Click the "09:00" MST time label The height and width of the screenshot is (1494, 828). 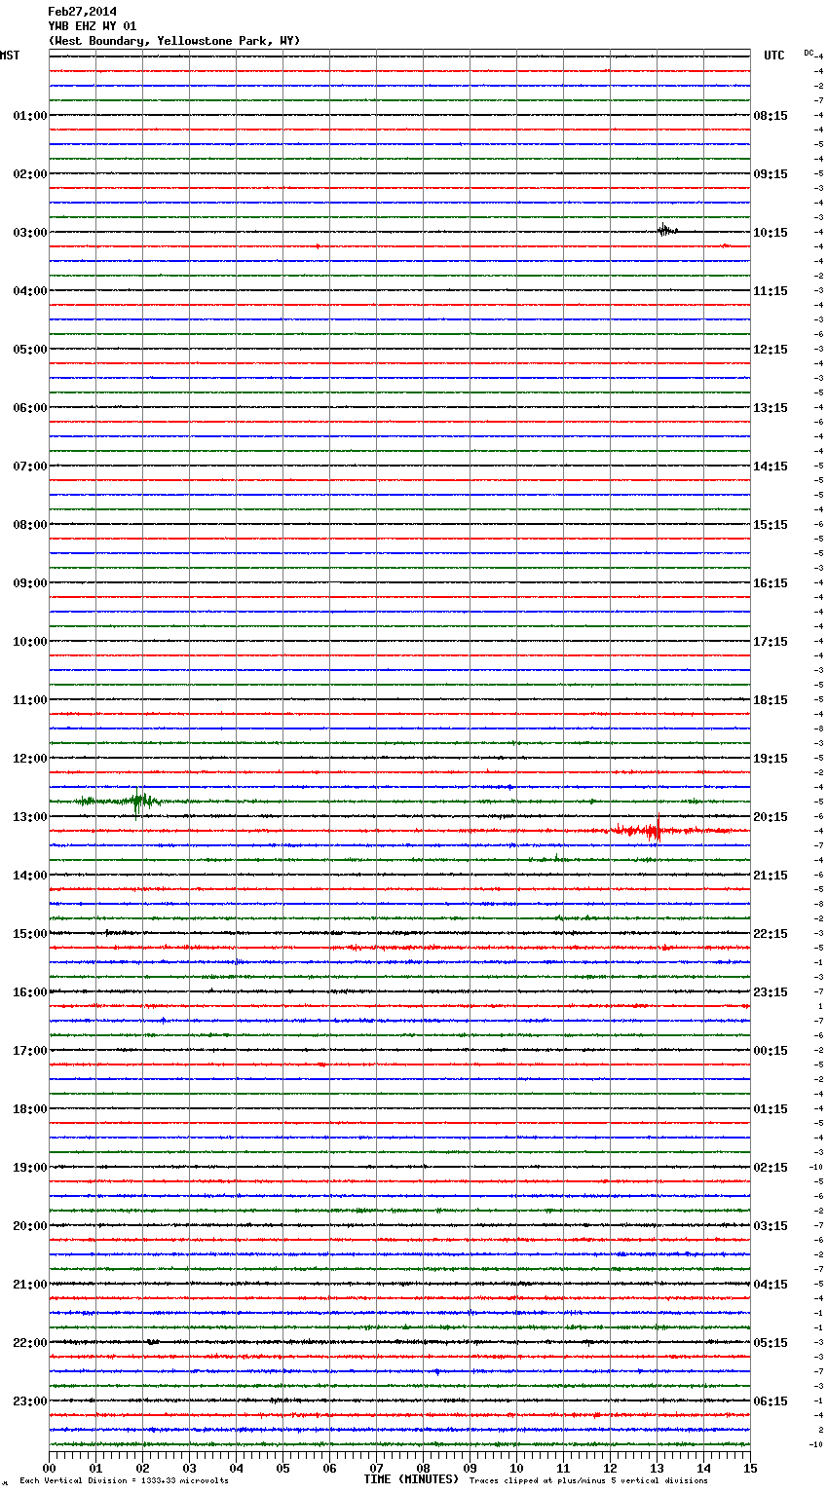click(30, 583)
